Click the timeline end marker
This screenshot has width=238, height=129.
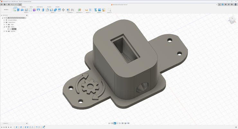tap(44, 127)
